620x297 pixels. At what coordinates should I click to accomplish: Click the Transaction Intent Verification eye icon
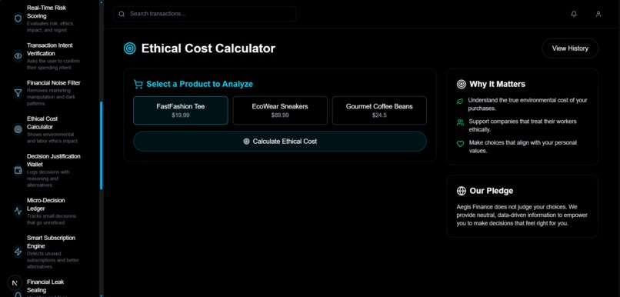click(x=18, y=56)
